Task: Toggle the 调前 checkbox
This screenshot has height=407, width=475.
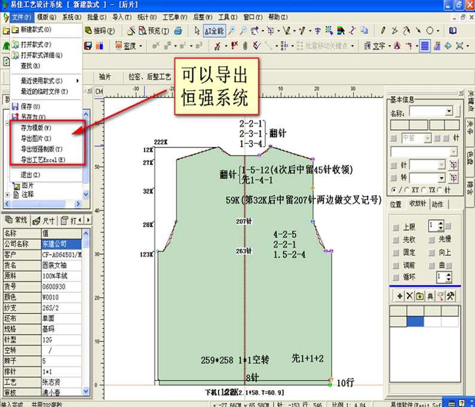Action: coord(396,266)
